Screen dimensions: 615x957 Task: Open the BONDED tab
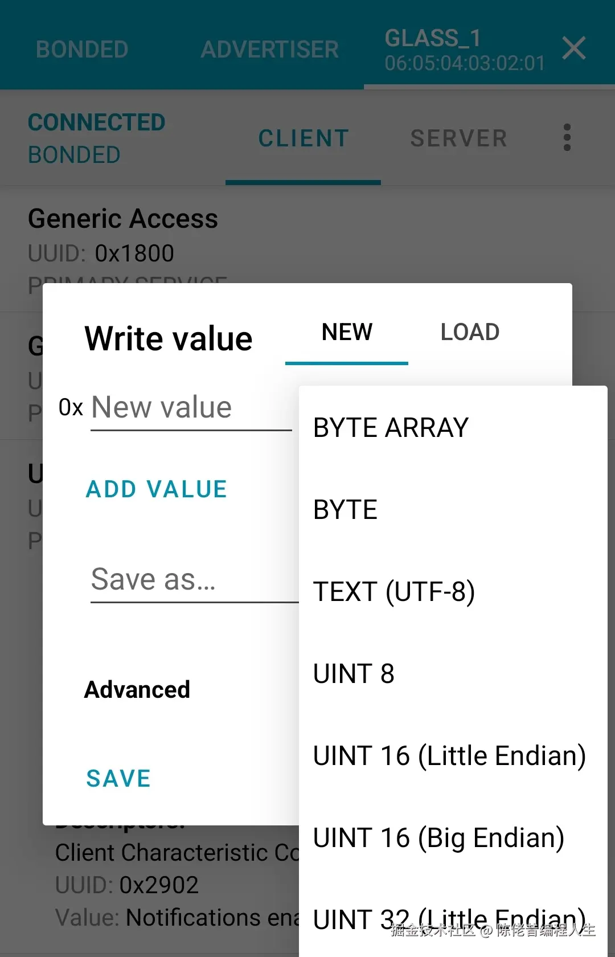pyautogui.click(x=82, y=49)
